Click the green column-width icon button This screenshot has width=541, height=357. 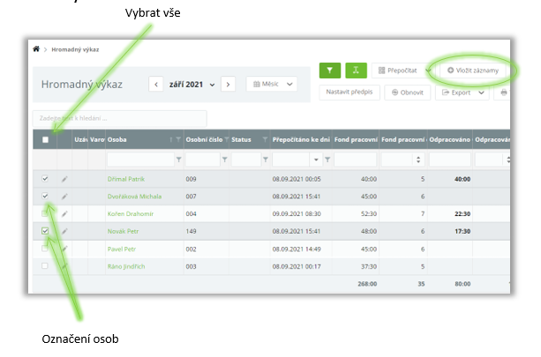click(356, 70)
